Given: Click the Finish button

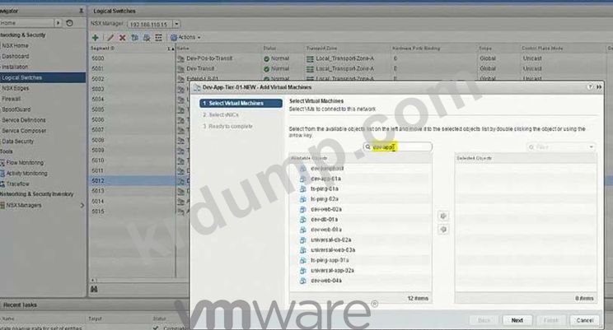Looking at the screenshot, I should [x=551, y=320].
